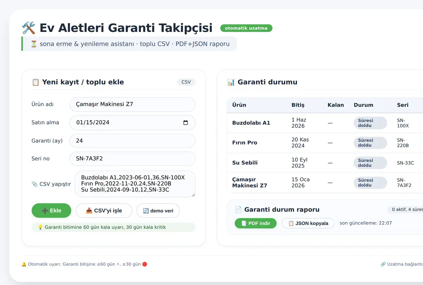Open the date picker calendar icon

click(186, 123)
